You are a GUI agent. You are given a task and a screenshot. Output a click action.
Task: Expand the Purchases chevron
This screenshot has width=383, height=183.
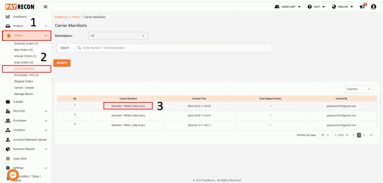click(x=46, y=121)
